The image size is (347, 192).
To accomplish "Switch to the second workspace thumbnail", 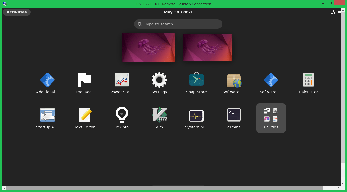I will pyautogui.click(x=207, y=47).
